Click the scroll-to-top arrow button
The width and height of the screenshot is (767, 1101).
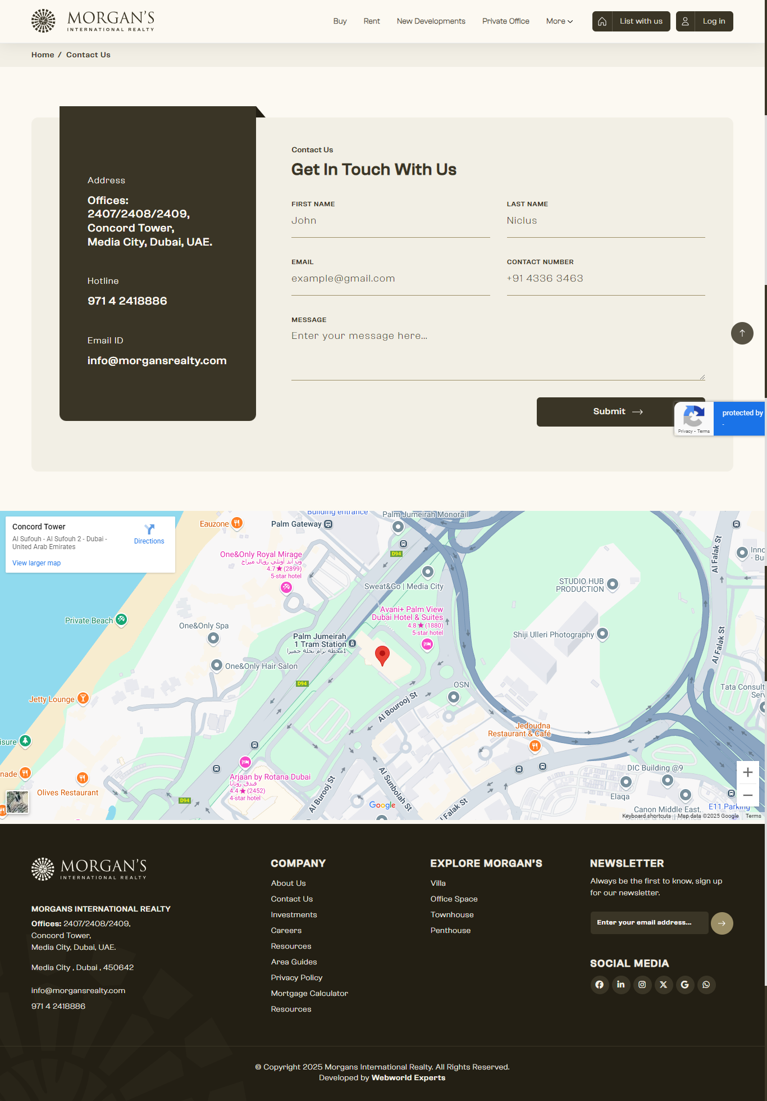point(742,333)
